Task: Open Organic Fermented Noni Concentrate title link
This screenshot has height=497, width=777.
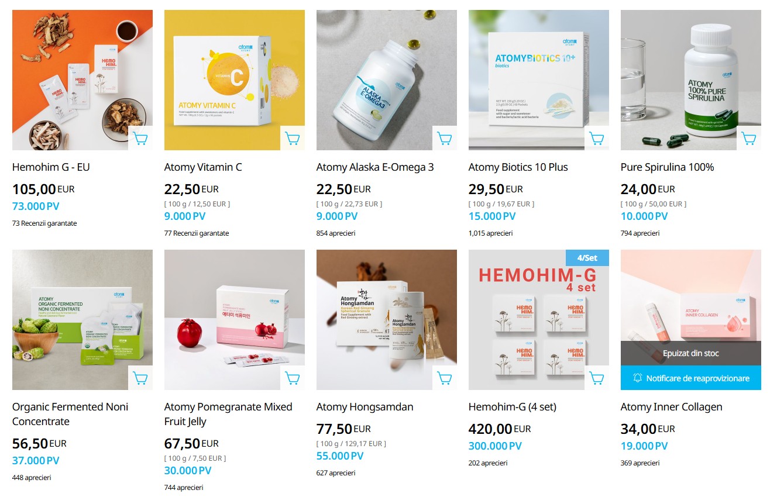Action: point(70,414)
